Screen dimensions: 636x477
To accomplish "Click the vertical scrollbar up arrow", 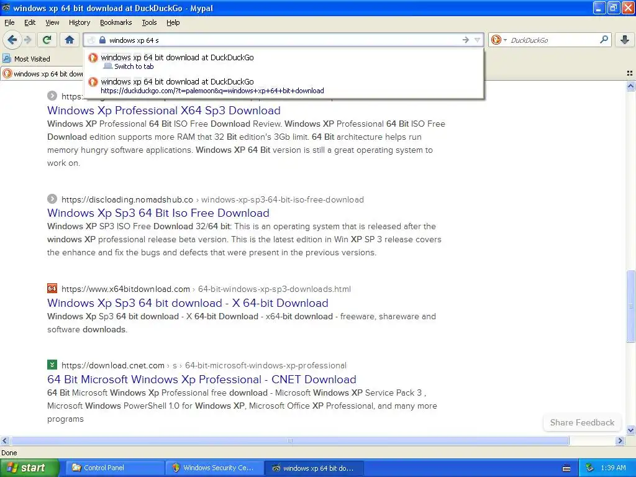I will 630,86.
